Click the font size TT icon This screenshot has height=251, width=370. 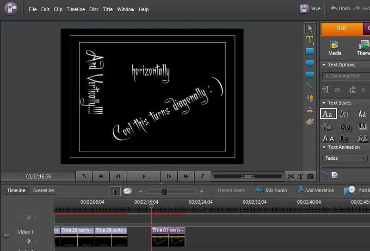(x=326, y=90)
